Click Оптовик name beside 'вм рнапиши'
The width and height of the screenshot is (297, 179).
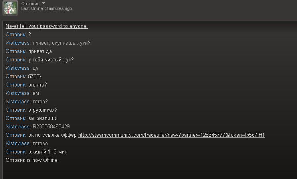click(16, 118)
